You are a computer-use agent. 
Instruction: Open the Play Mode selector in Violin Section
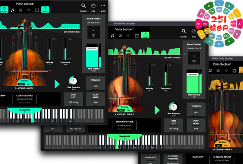click(x=96, y=99)
